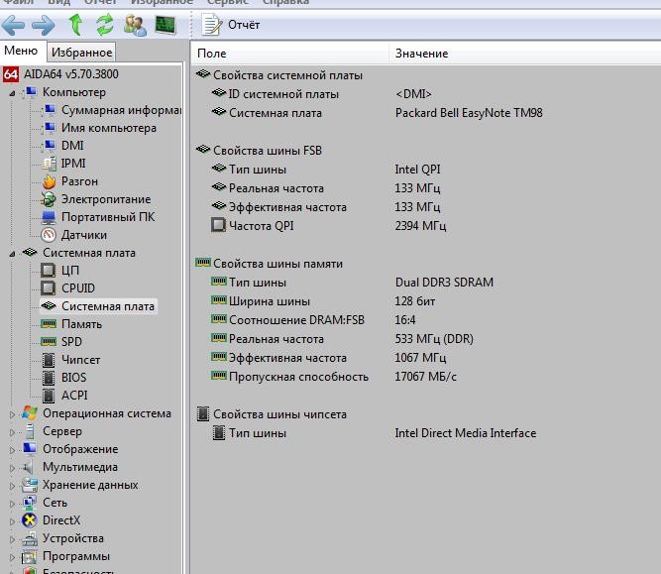
Task: Expand the Мультимедиа tree node
Action: click(x=13, y=467)
